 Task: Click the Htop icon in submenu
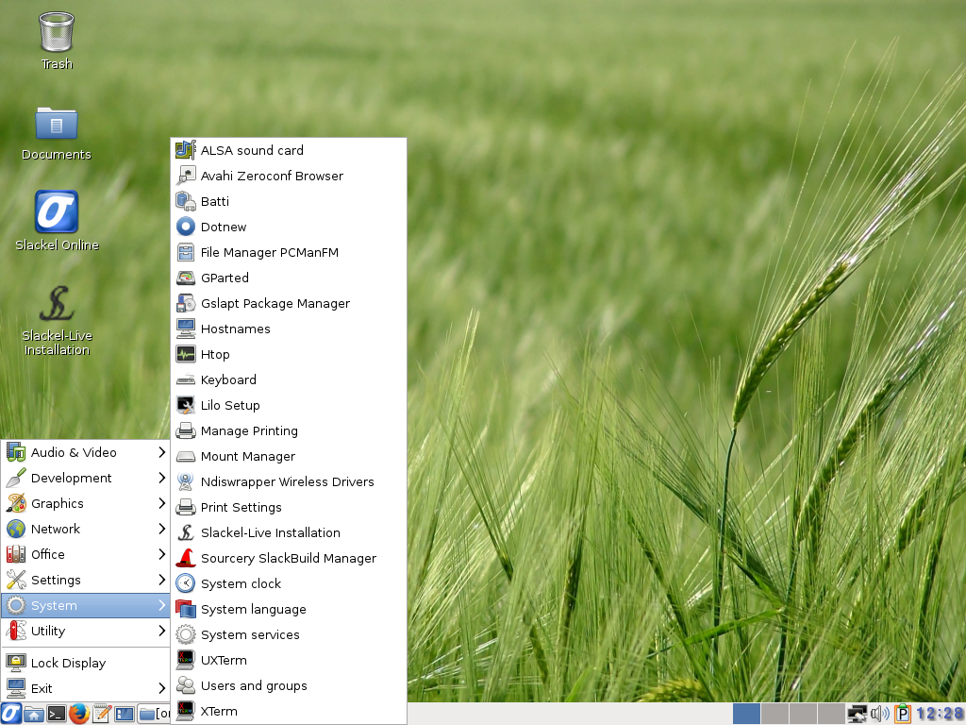pyautogui.click(x=186, y=355)
